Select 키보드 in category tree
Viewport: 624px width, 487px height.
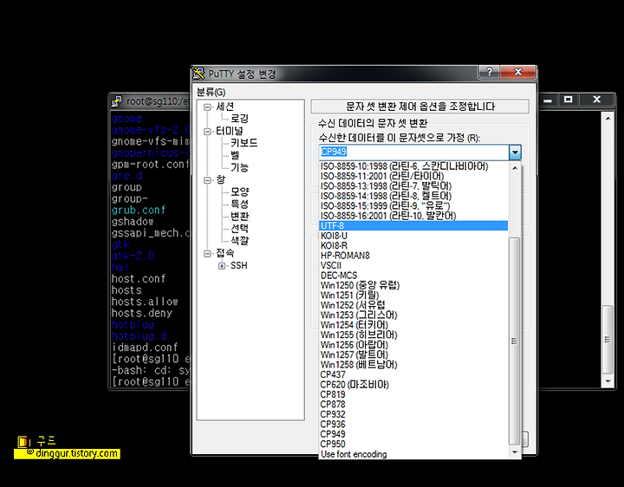coord(244,143)
